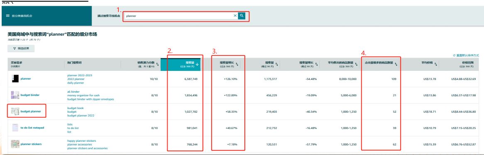Click the reset default sort order icon
The height and width of the screenshot is (155, 484).
coord(454,56)
